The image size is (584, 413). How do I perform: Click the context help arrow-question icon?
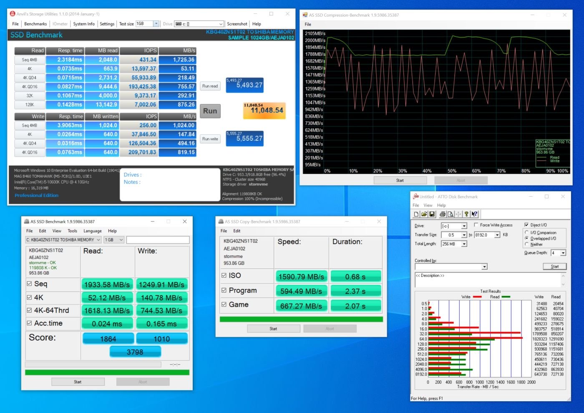pos(474,214)
